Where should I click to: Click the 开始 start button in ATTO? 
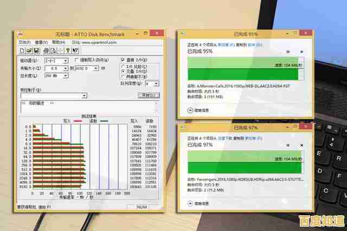coord(149,95)
